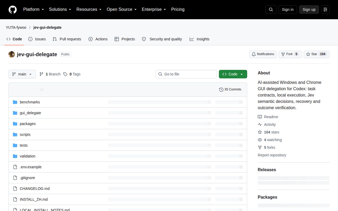Open the benchmarks folder

30,102
